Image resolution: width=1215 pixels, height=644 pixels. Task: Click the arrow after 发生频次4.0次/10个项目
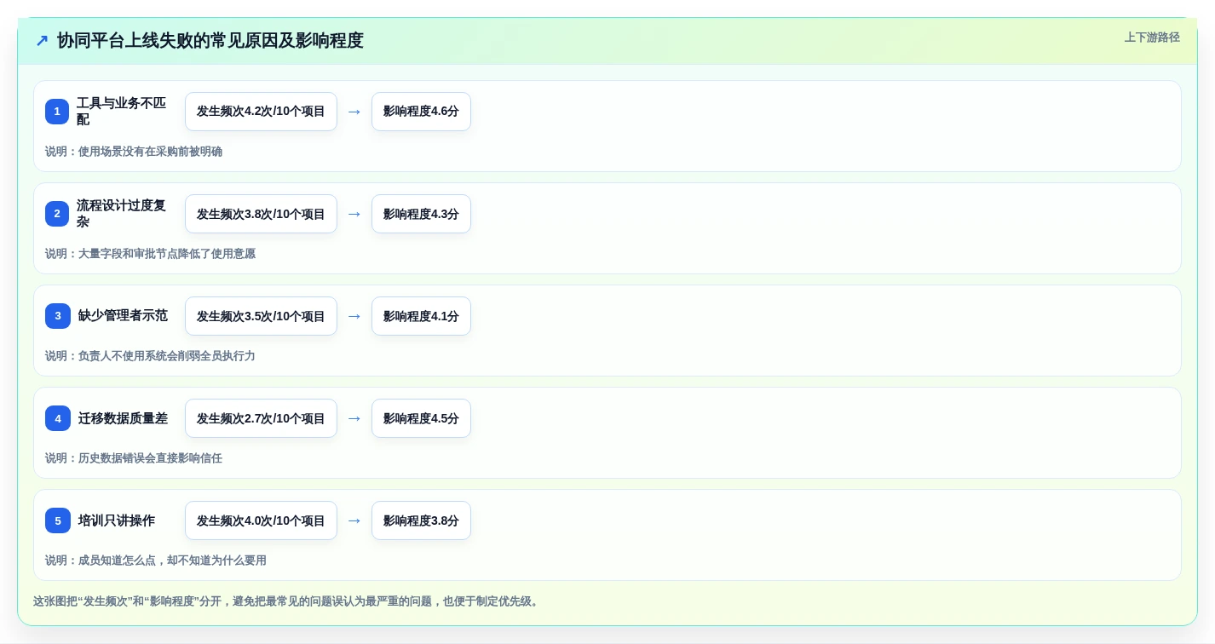coord(354,520)
